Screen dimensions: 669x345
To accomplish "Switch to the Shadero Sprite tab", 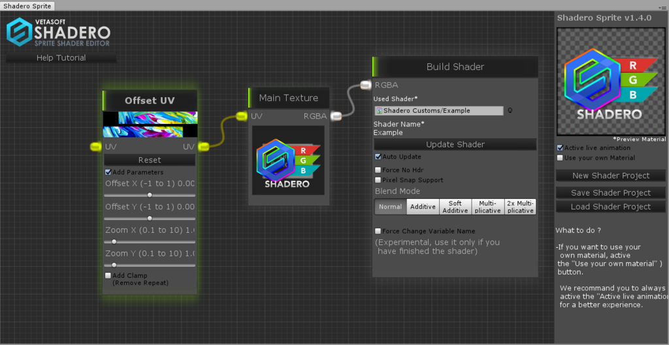I will [x=27, y=6].
